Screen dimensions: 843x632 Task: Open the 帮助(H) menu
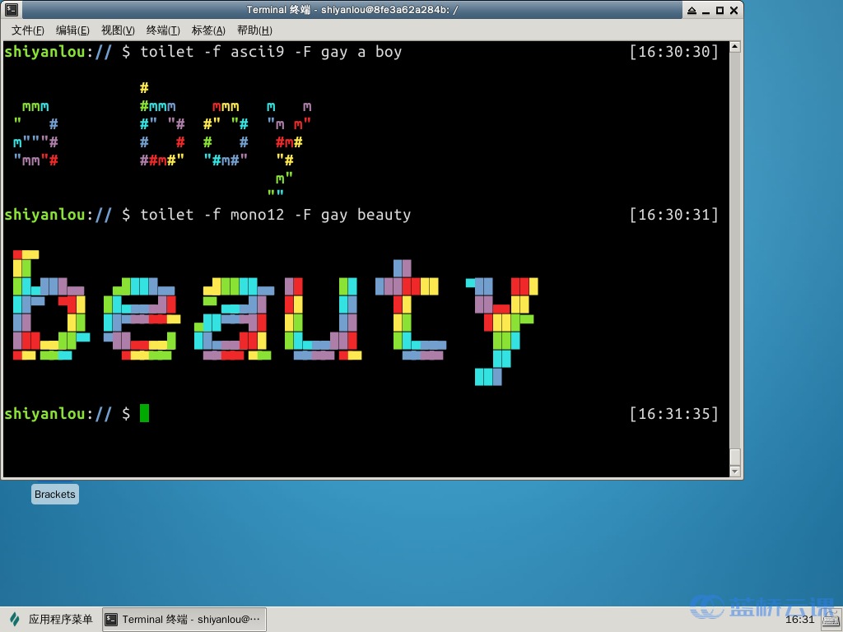(254, 30)
